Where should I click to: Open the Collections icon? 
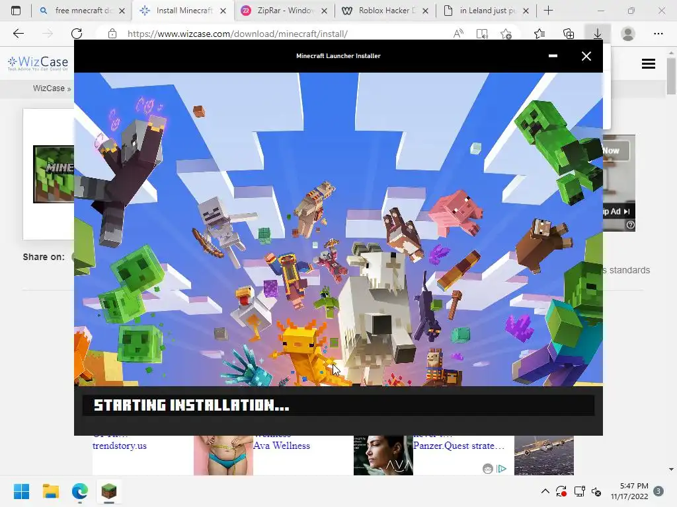point(569,34)
